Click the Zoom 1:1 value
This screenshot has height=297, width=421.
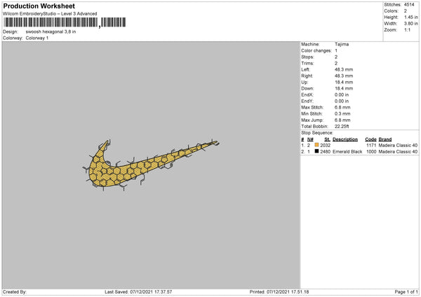pos(407,30)
